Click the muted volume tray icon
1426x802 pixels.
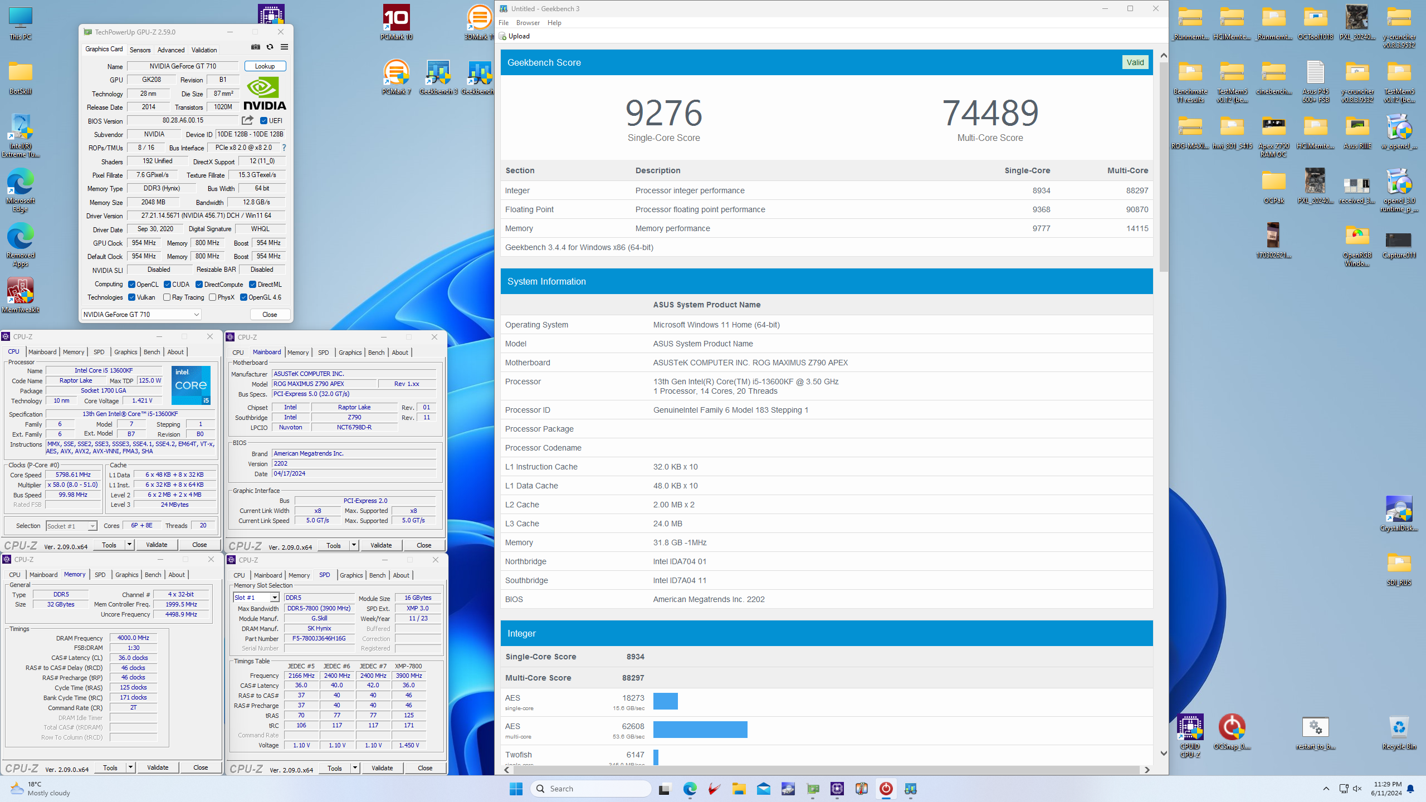(x=1357, y=789)
